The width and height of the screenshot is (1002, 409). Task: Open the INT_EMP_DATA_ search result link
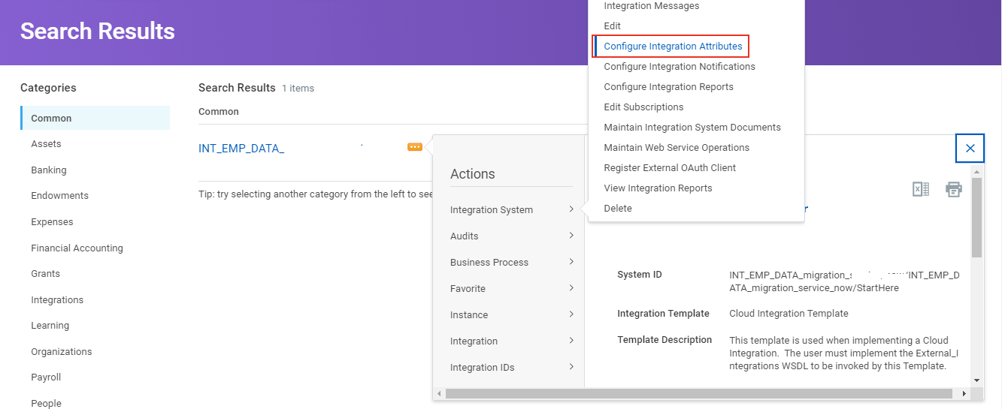click(241, 149)
